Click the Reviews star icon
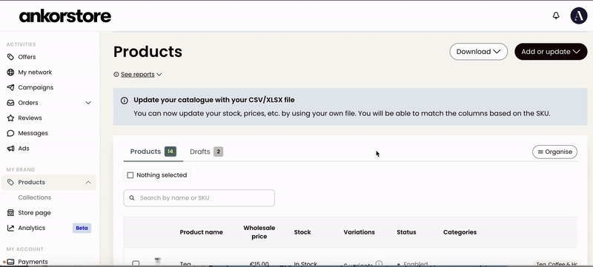The width and height of the screenshot is (593, 267). pos(10,118)
